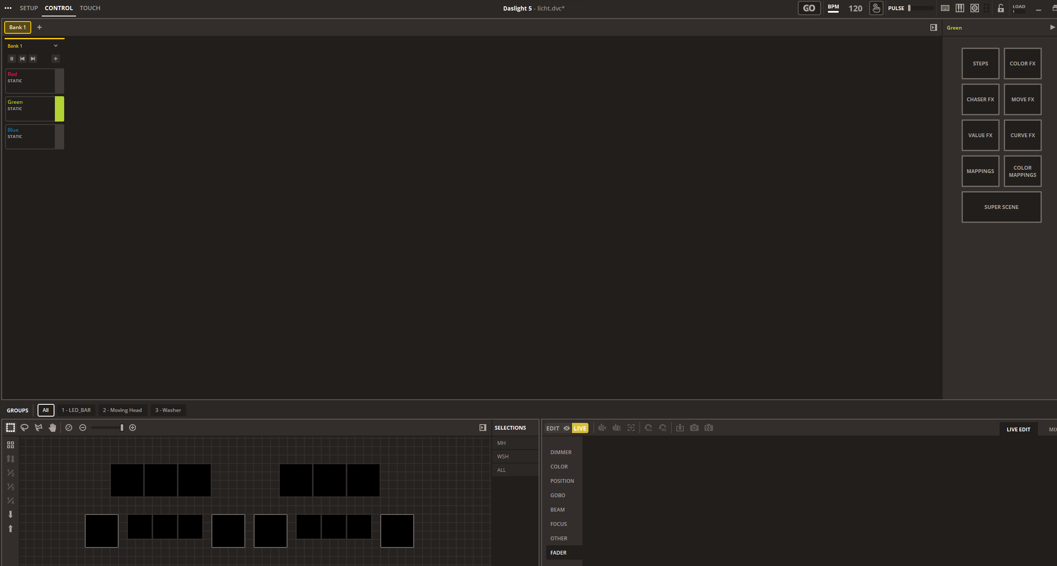Click the reset ALL undo arrow icon
Viewport: 1057px width, 566px height.
tap(648, 428)
